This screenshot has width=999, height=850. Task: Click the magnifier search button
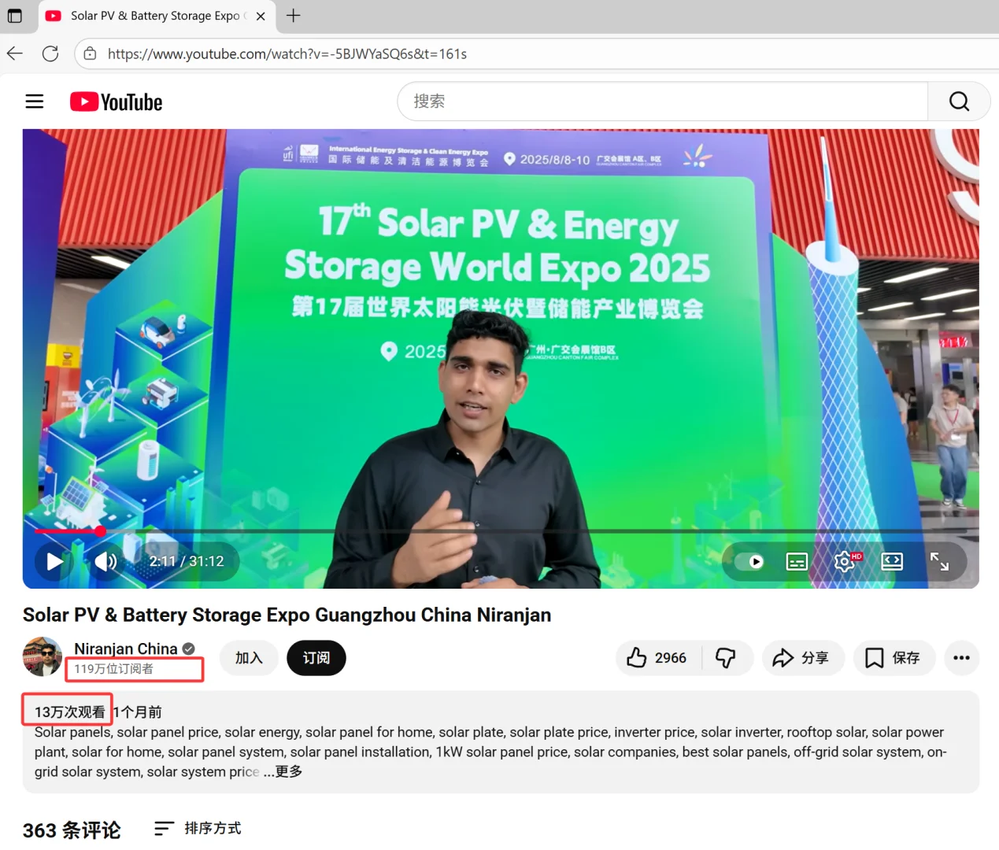(x=959, y=101)
